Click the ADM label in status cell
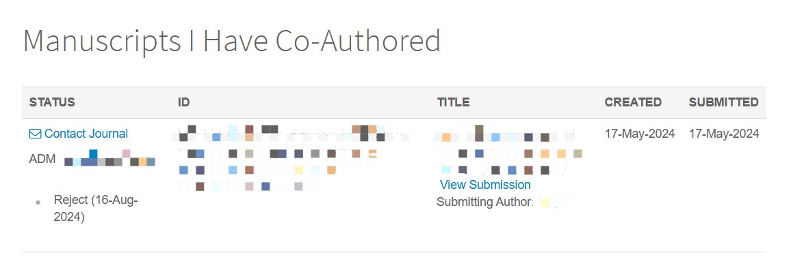 tap(42, 160)
